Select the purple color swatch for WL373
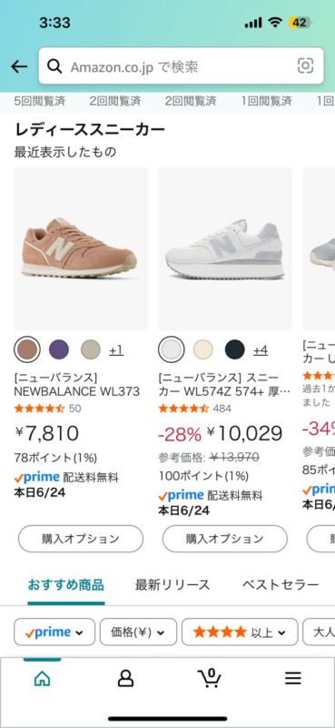Viewport: 335px width, 728px height. coord(59,349)
